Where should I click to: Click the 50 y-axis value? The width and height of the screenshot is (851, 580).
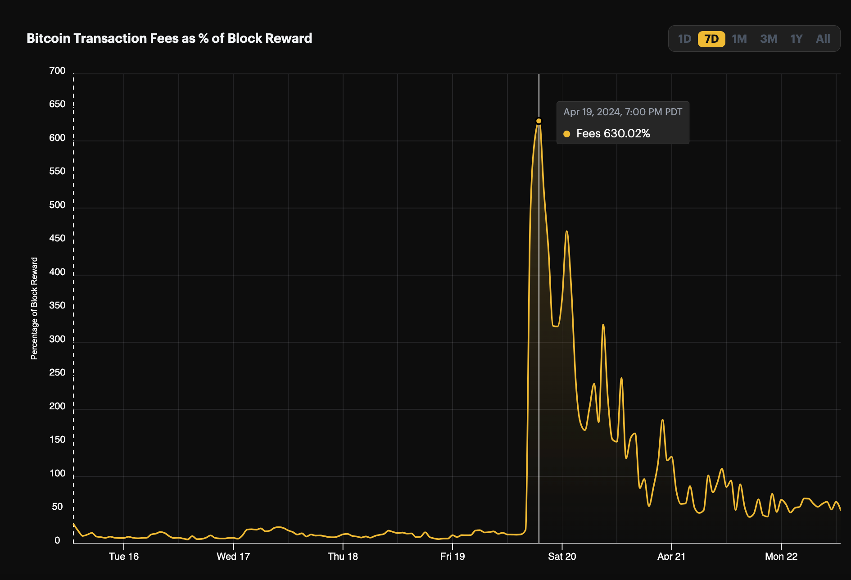[x=57, y=507]
